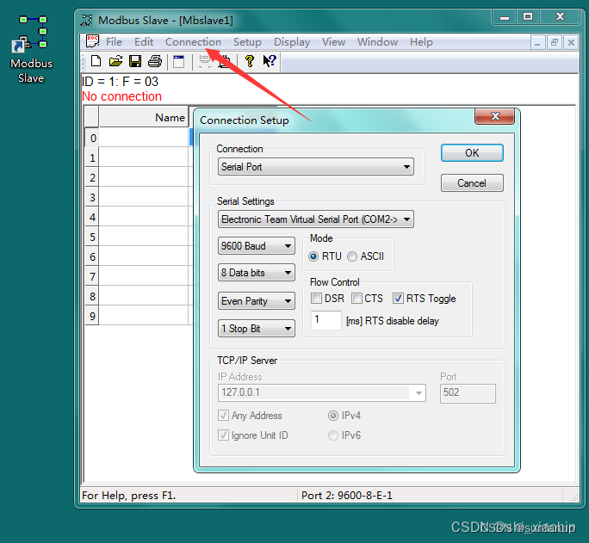
Task: Open the Modbus Slave desktop shortcut
Action: 32,49
